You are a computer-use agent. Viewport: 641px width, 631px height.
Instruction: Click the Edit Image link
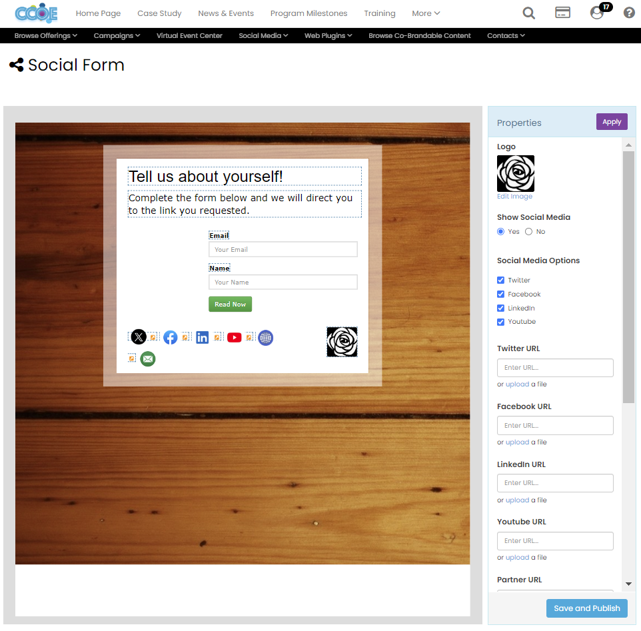pos(514,196)
